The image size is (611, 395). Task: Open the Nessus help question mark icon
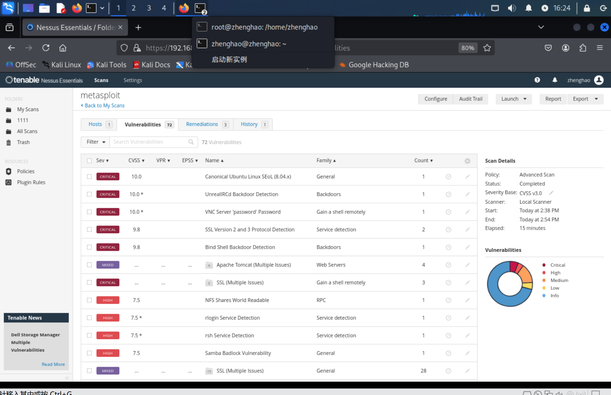coord(537,80)
